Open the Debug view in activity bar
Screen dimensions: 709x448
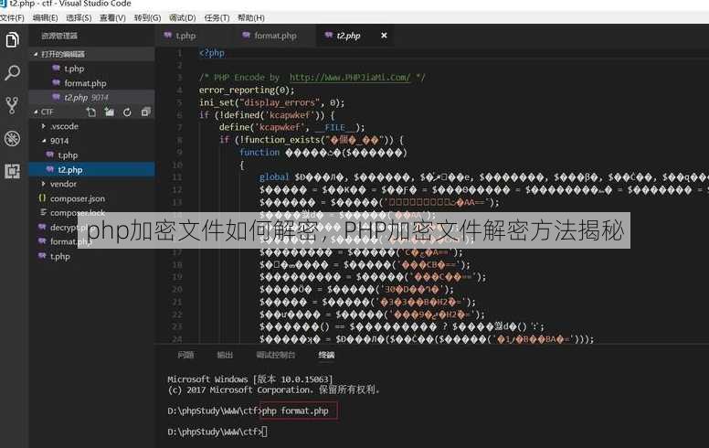coord(12,138)
